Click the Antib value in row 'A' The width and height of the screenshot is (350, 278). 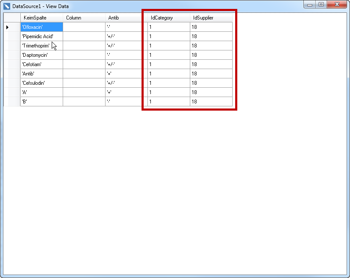(127, 92)
